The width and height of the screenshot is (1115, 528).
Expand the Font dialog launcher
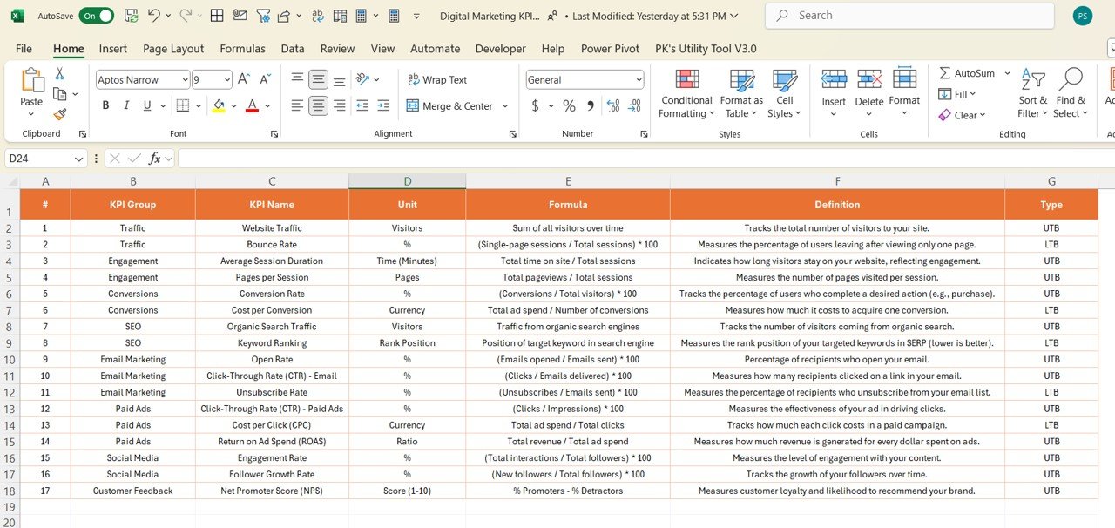(x=274, y=134)
